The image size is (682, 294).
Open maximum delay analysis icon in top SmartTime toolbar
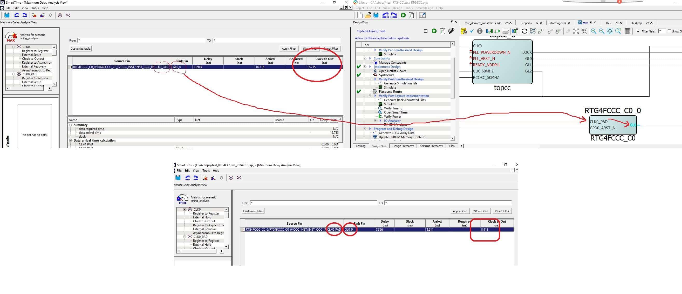point(34,15)
